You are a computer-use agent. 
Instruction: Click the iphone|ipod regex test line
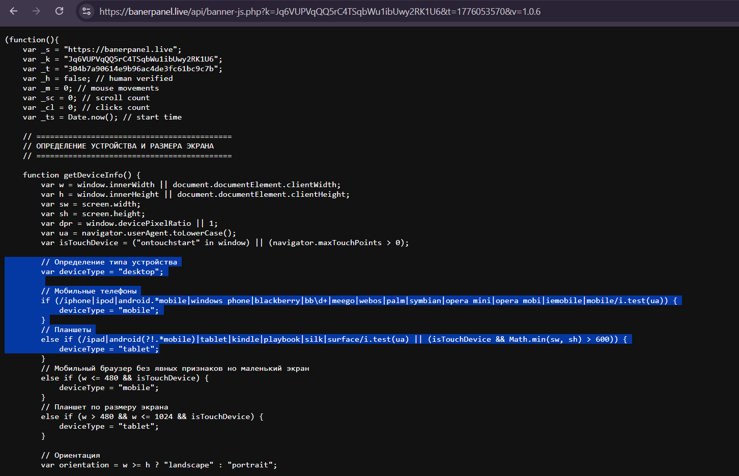(359, 301)
